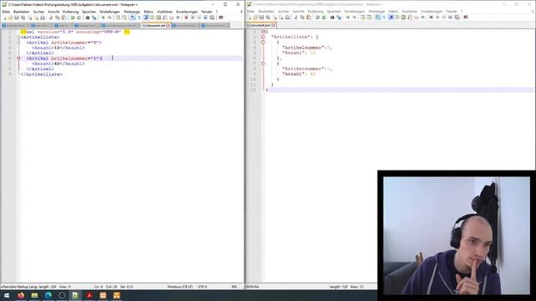
Task: Click Notepad++ icon in the taskbar
Action: click(75, 295)
